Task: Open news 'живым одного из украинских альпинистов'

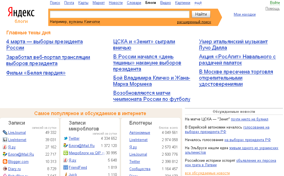Action: (232, 150)
